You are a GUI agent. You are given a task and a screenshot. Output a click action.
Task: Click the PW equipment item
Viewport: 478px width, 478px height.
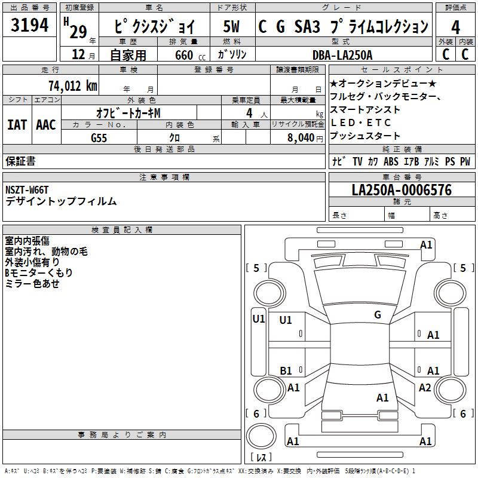[465, 161]
